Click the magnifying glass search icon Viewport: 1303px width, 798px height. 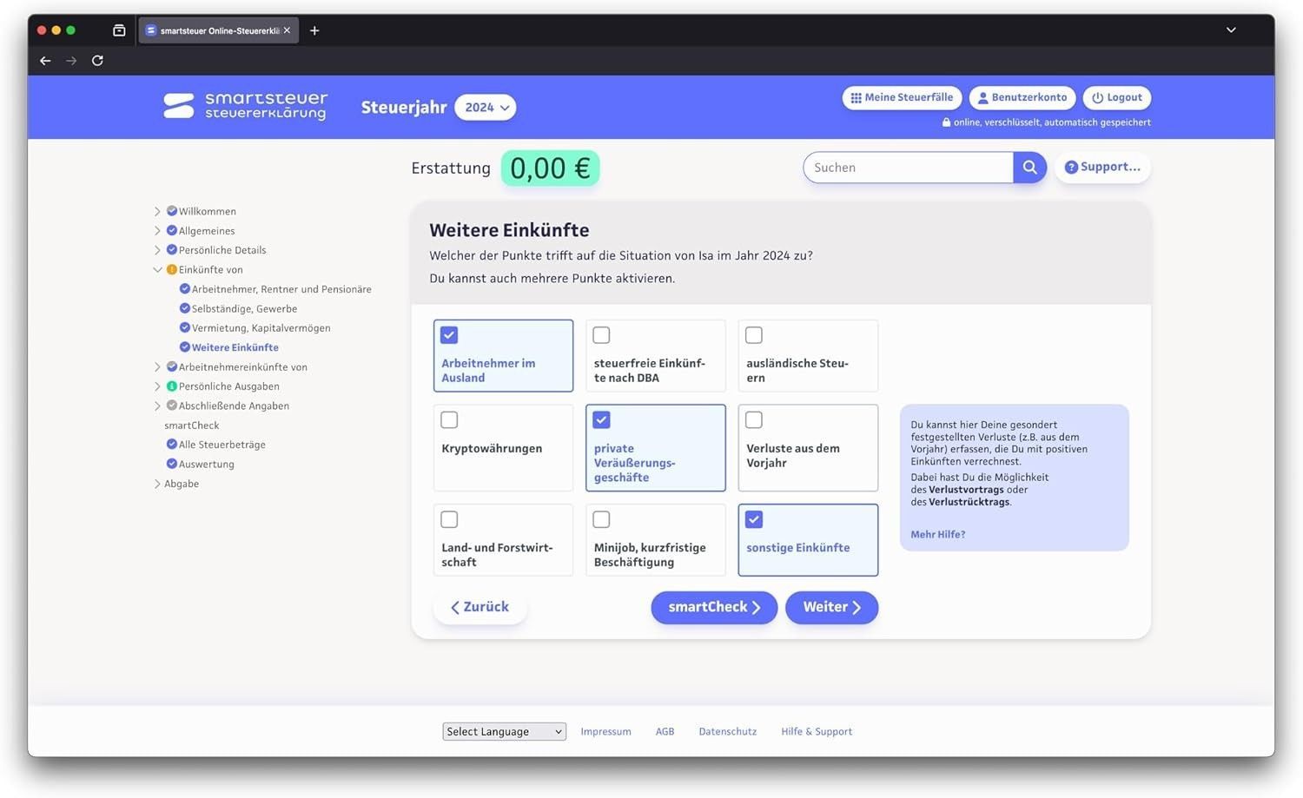click(1029, 168)
